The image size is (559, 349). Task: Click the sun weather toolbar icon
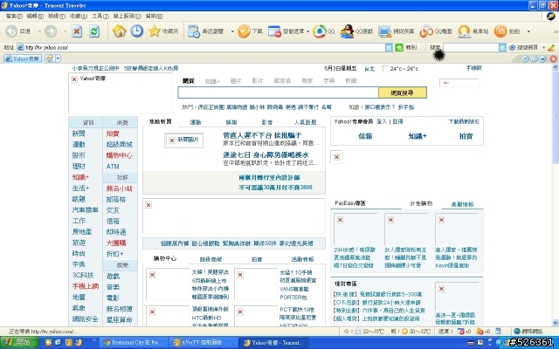tap(464, 31)
